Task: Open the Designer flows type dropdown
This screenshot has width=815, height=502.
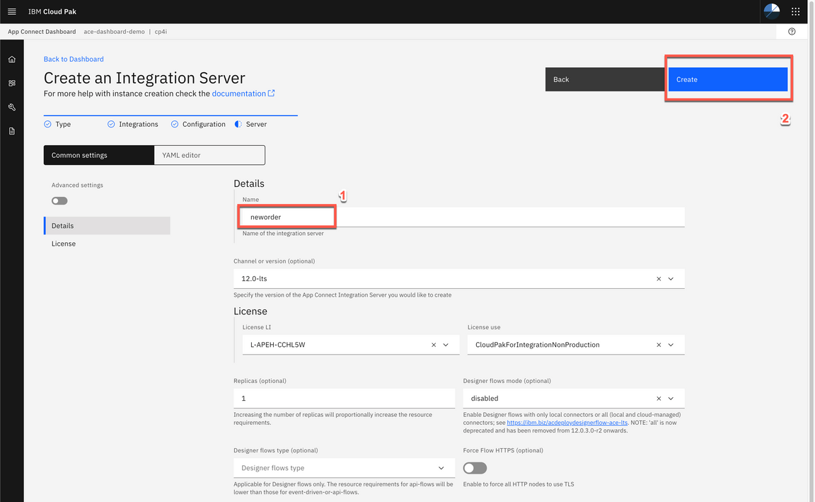Action: point(441,468)
